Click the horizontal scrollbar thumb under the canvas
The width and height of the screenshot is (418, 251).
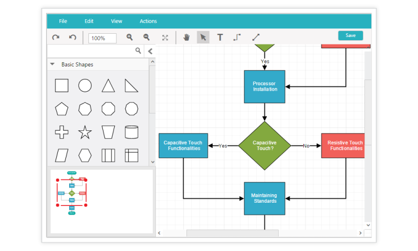coord(232,233)
